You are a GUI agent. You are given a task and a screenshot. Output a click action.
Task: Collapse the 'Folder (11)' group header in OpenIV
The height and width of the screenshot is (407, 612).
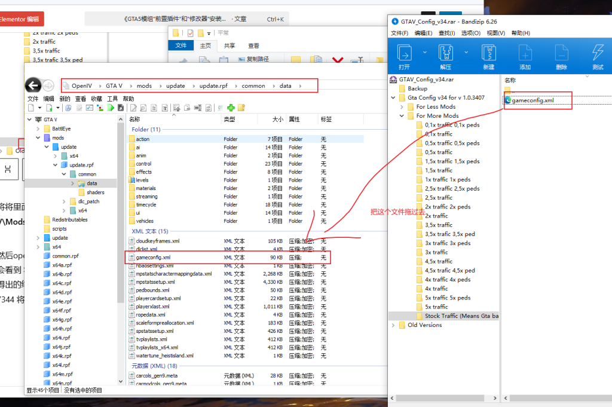146,130
